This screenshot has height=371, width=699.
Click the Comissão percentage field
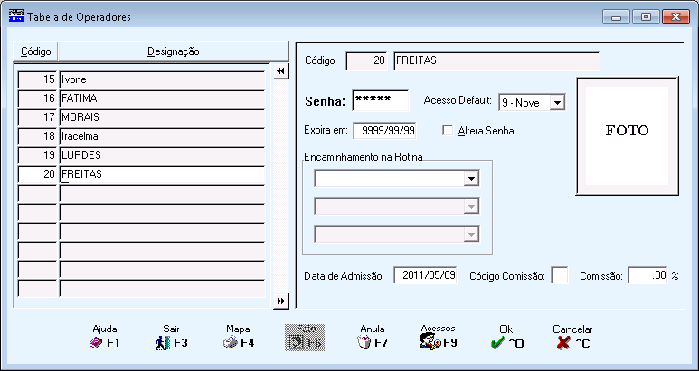(647, 275)
